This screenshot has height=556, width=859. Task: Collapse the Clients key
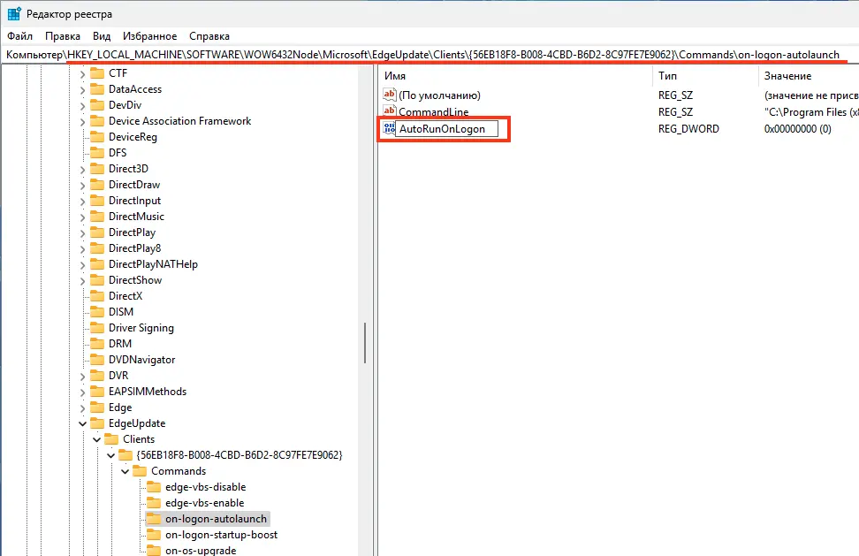click(x=97, y=439)
